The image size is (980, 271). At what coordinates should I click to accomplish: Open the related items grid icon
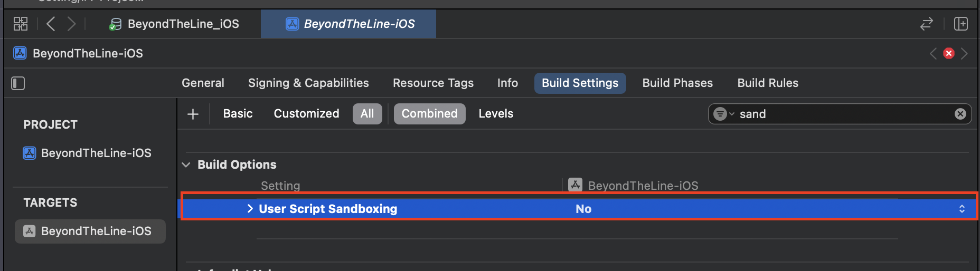point(21,24)
